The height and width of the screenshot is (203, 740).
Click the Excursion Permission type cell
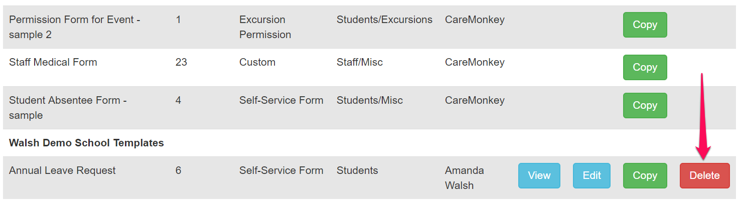[265, 27]
